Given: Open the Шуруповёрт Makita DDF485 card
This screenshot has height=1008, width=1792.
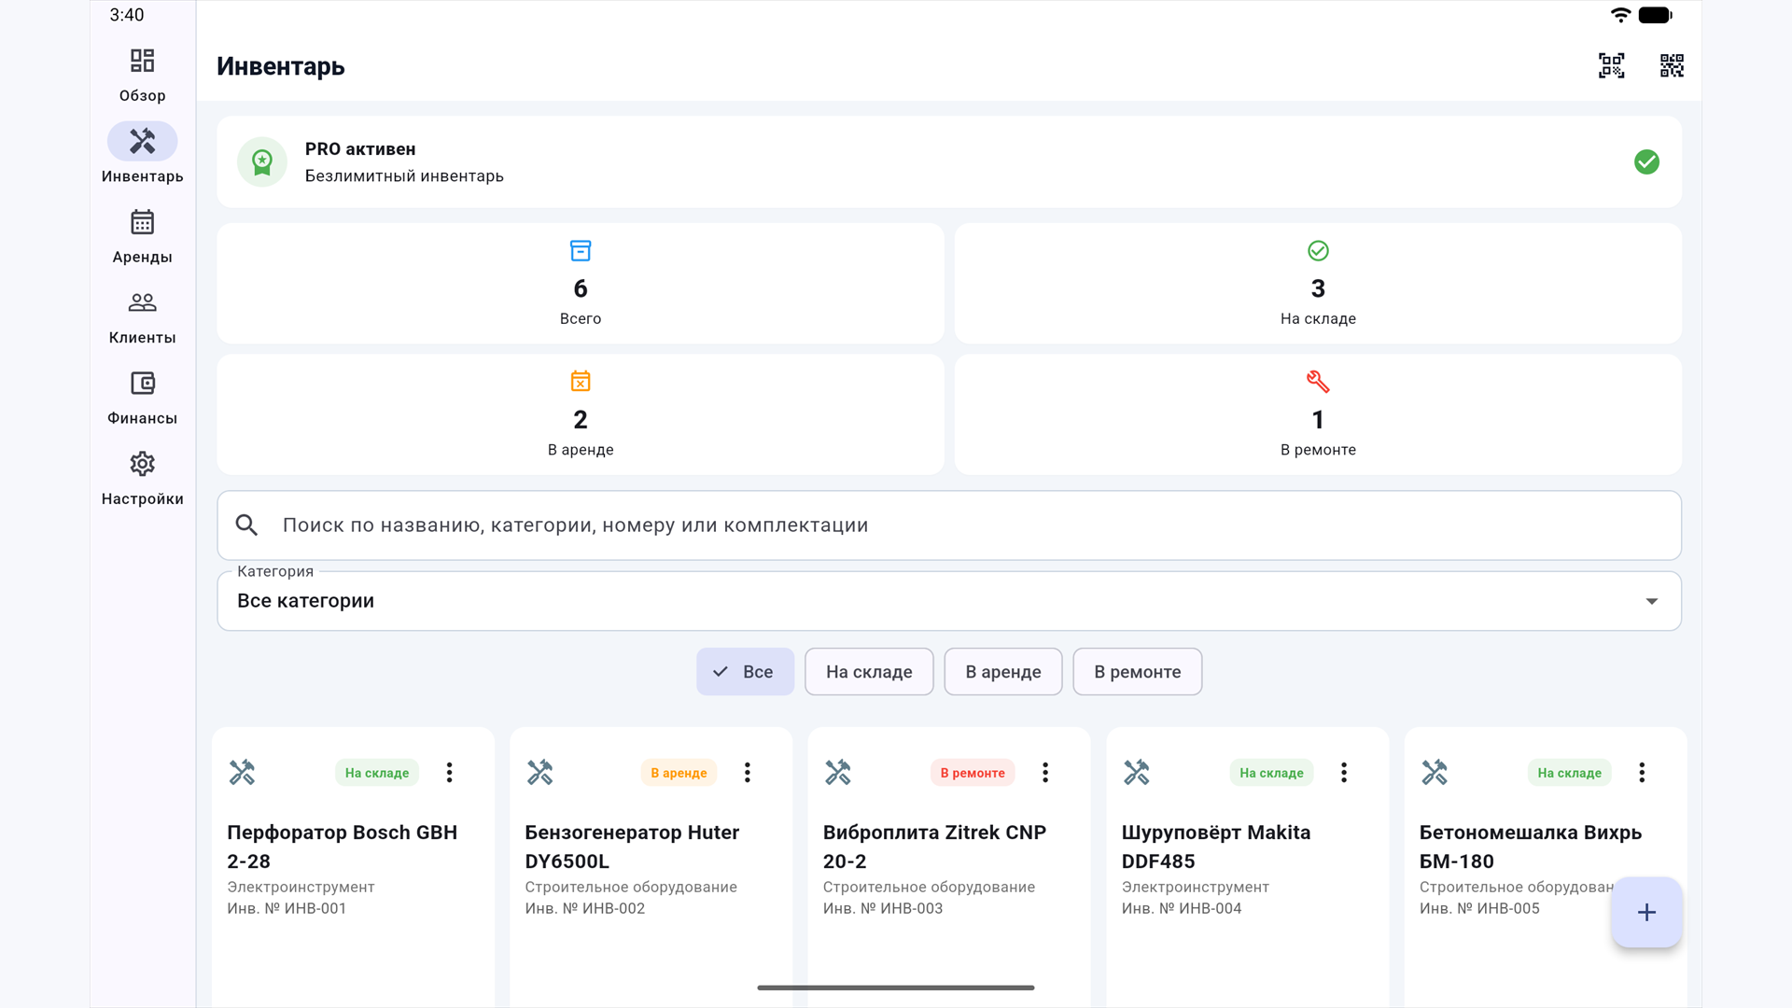Looking at the screenshot, I should 1247,867.
